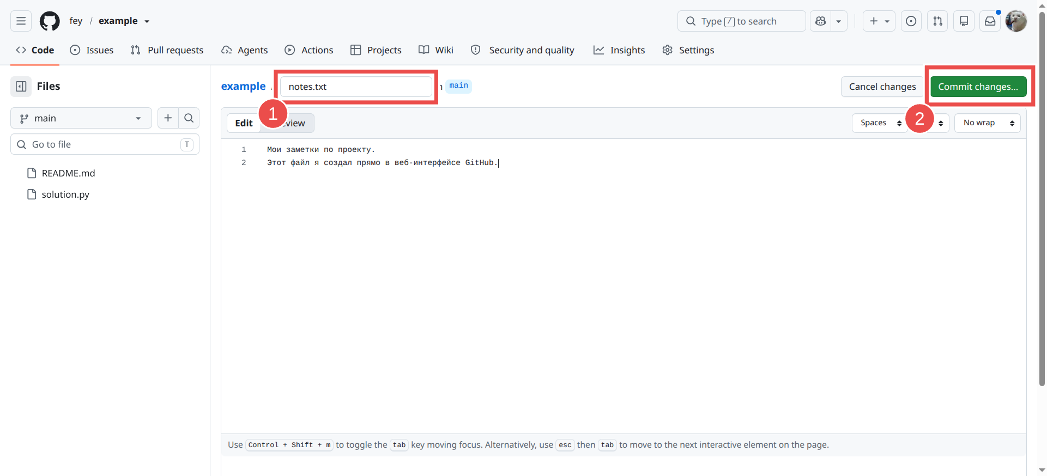The image size is (1047, 476).
Task: Switch to the Code tab
Action: click(35, 50)
